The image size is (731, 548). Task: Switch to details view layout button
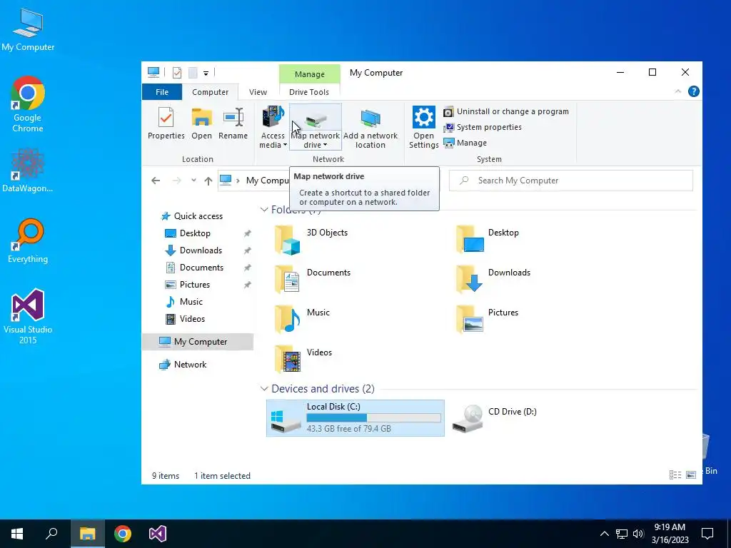675,475
